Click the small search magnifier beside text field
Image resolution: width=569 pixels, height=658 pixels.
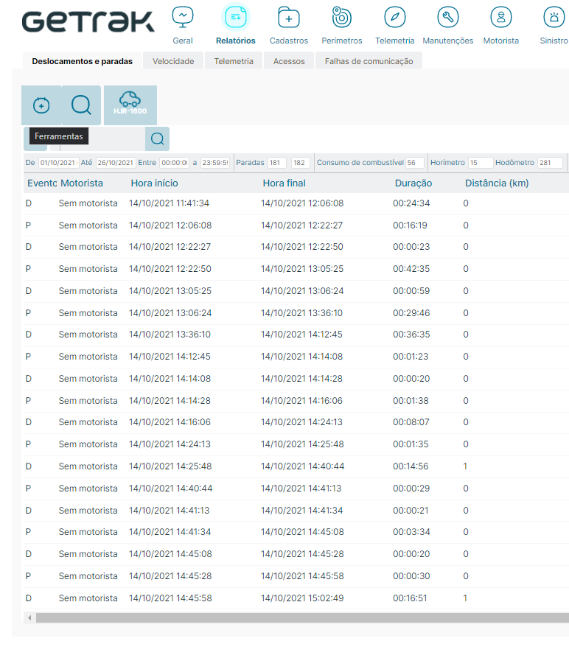157,139
